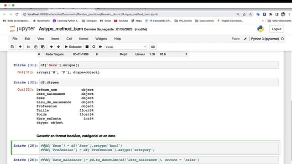Open the browser extensions puzzle icon
Screen dimensions: 292x164
point(271,14)
